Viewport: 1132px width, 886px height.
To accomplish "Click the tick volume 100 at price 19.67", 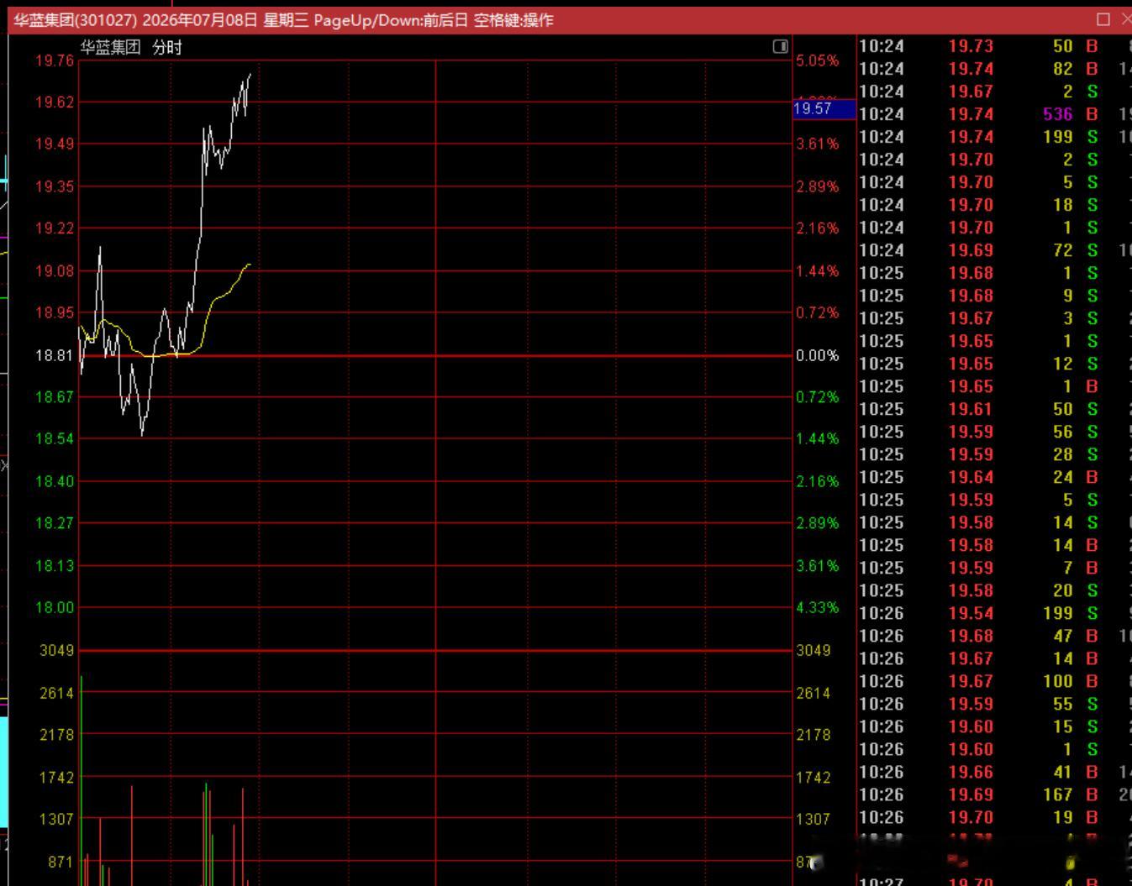I will tap(1058, 681).
